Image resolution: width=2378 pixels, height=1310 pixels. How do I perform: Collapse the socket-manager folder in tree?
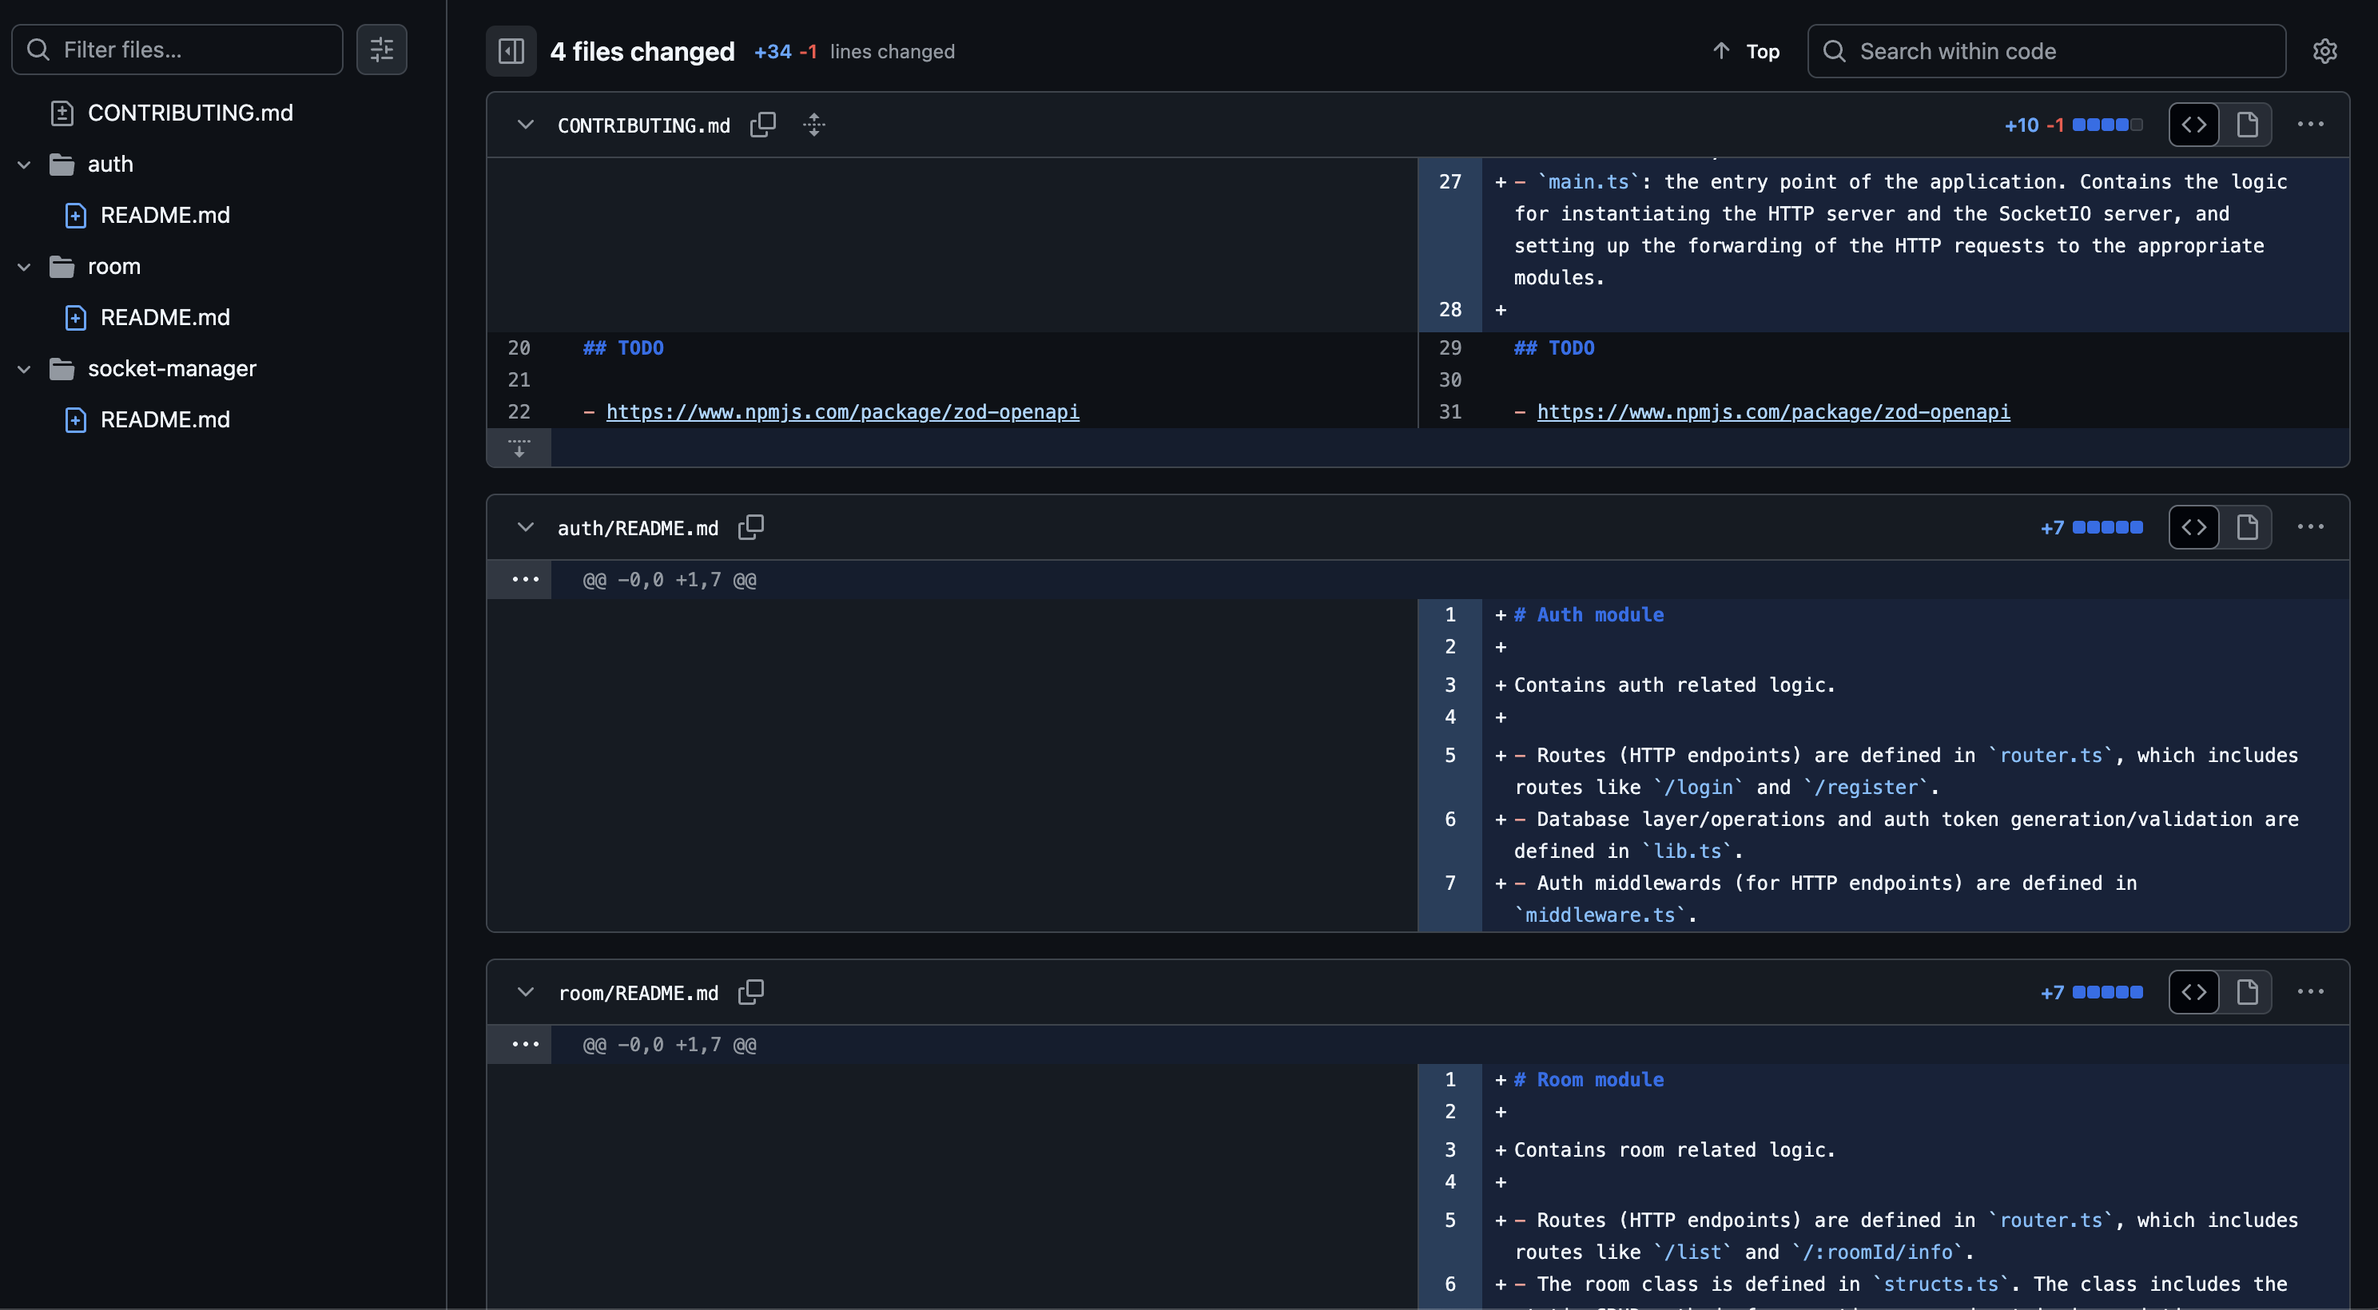pos(24,369)
